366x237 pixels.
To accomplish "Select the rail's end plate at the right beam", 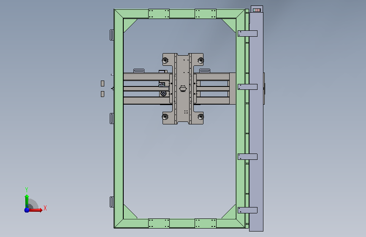I will coord(233,89).
